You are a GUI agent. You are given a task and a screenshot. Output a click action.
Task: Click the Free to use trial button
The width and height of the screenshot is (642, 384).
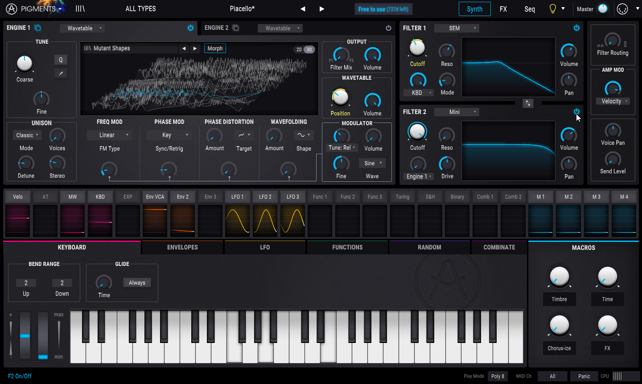(383, 9)
